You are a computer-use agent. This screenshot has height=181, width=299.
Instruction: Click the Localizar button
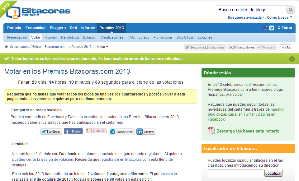coord(273,173)
